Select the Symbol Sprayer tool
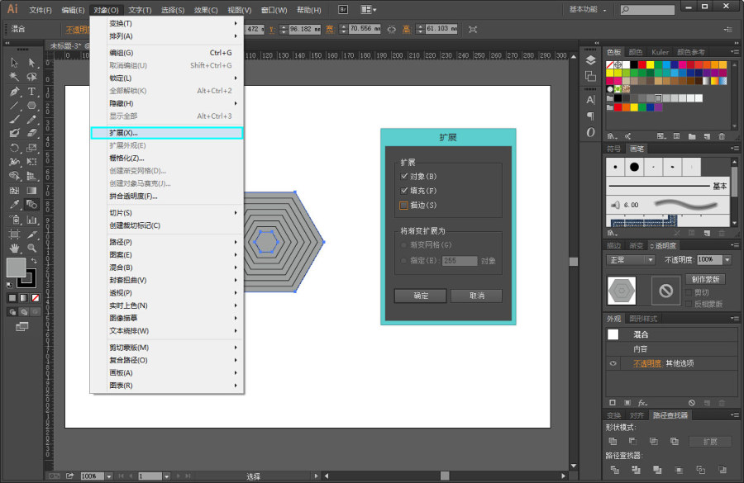 (14, 220)
